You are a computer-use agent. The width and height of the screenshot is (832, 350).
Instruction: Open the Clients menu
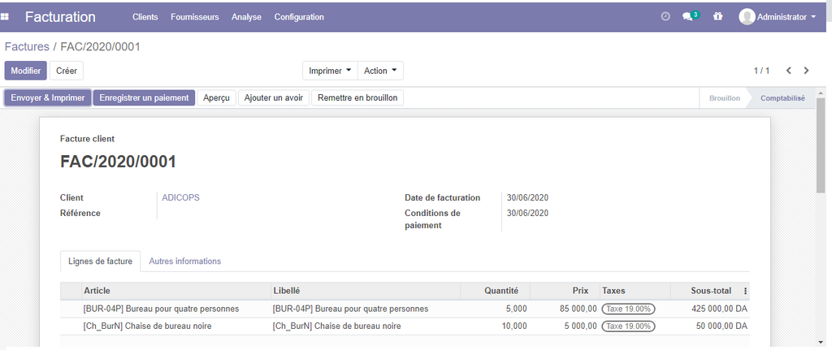tap(145, 17)
